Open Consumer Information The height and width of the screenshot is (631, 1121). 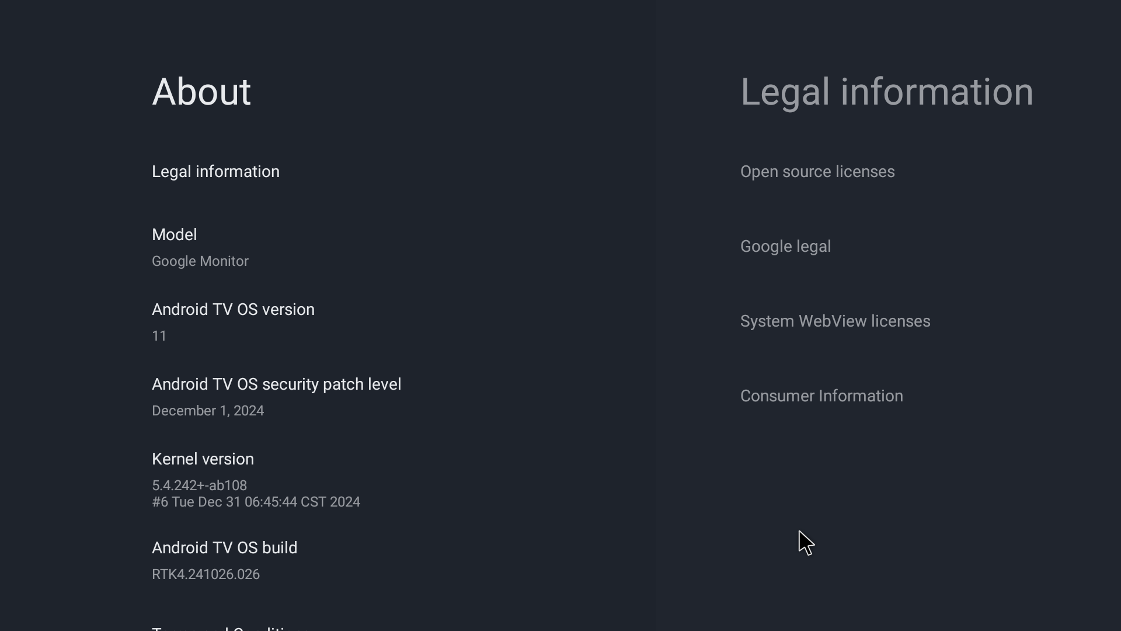pyautogui.click(x=821, y=396)
